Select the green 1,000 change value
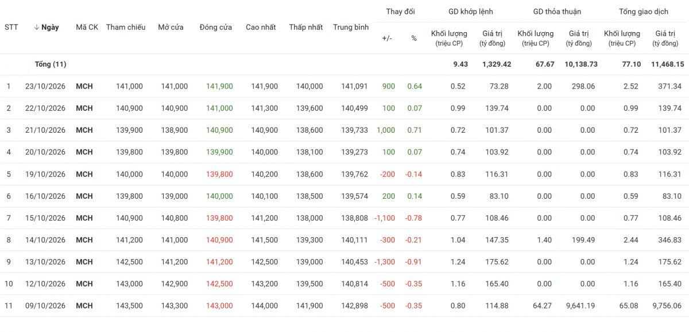 tap(386, 130)
